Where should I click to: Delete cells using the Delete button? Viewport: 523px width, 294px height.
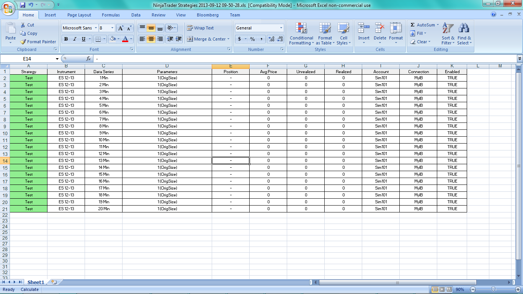tap(380, 34)
